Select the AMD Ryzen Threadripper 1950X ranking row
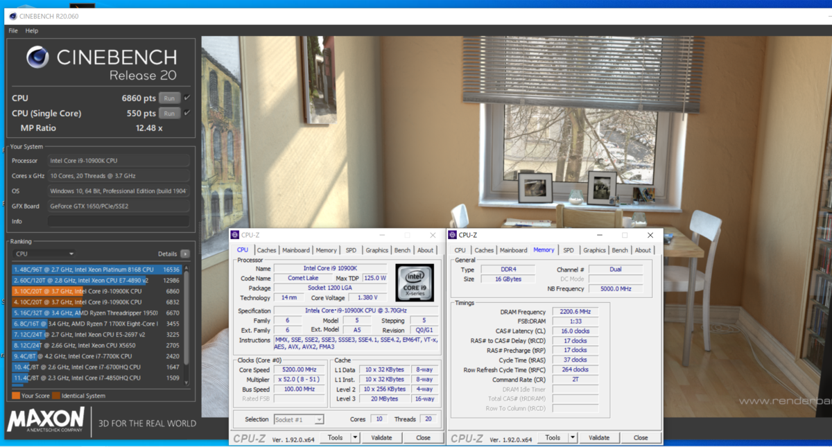832x447 pixels. coord(96,313)
